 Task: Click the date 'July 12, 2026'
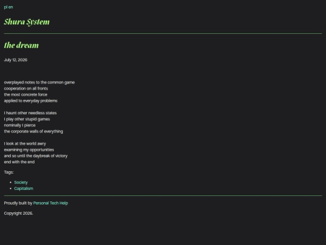click(x=16, y=60)
